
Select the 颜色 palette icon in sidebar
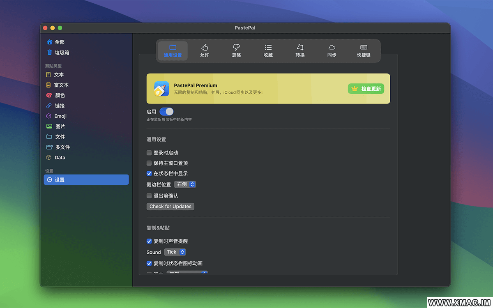pyautogui.click(x=49, y=95)
